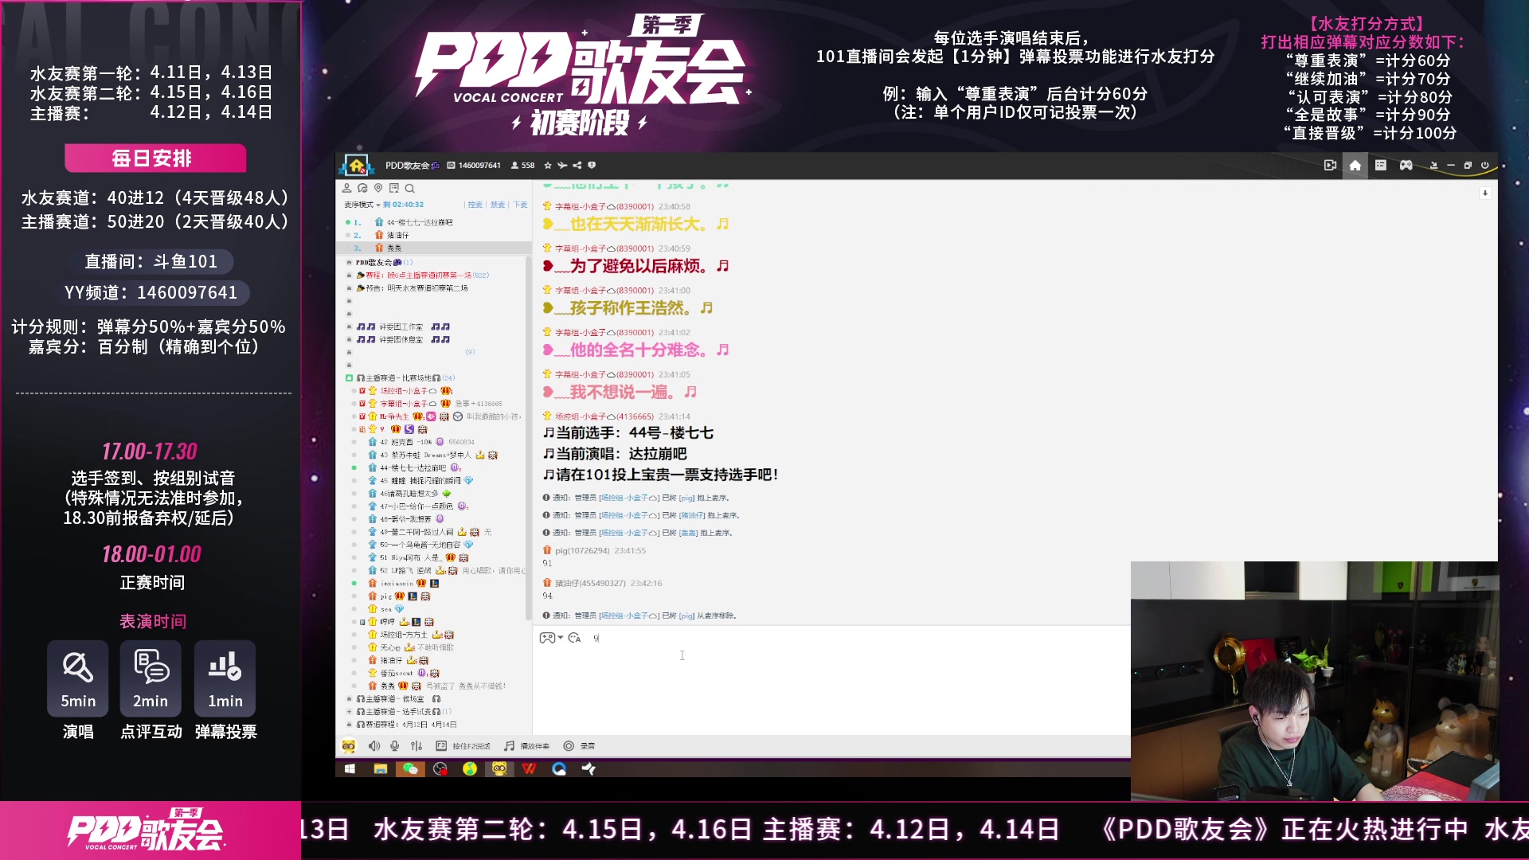Click the 禁麦 mute mic link
This screenshot has width=1529, height=860.
(498, 205)
